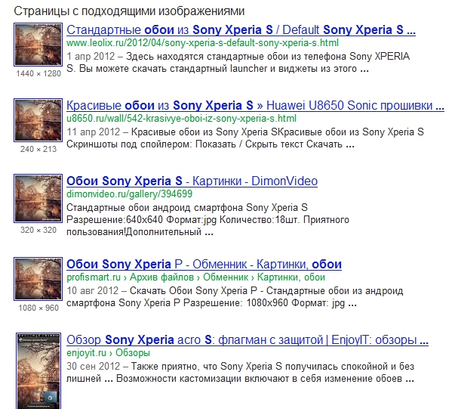Open the Красивые обои из Sony Xperia S link

click(255, 105)
